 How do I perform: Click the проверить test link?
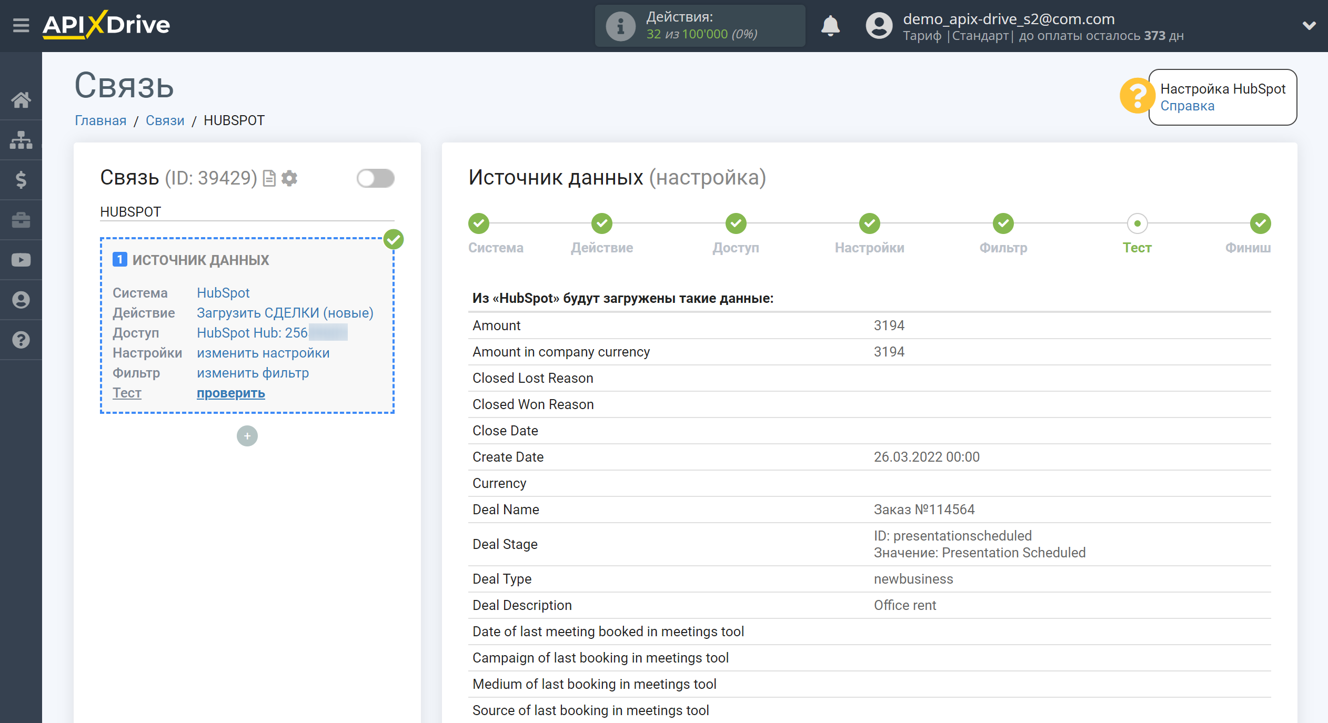coord(230,393)
